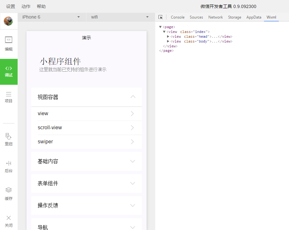Click the 关闭 (close) project icon
The image size is (289, 230).
point(9,221)
